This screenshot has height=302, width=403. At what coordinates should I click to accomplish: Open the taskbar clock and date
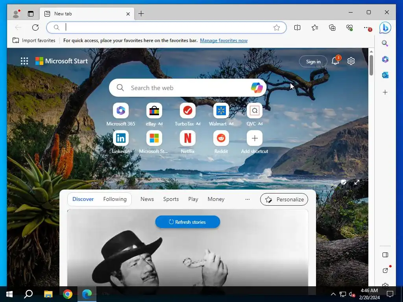[369, 294]
